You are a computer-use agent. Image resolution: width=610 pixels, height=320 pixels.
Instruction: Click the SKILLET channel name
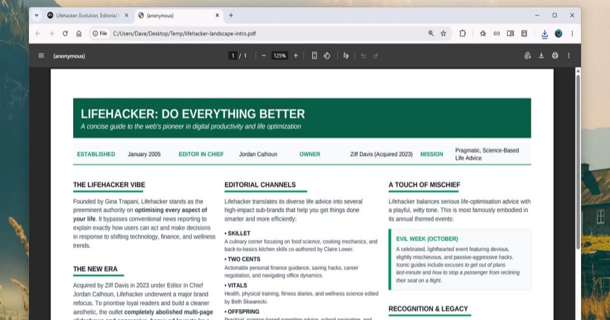pyautogui.click(x=239, y=233)
